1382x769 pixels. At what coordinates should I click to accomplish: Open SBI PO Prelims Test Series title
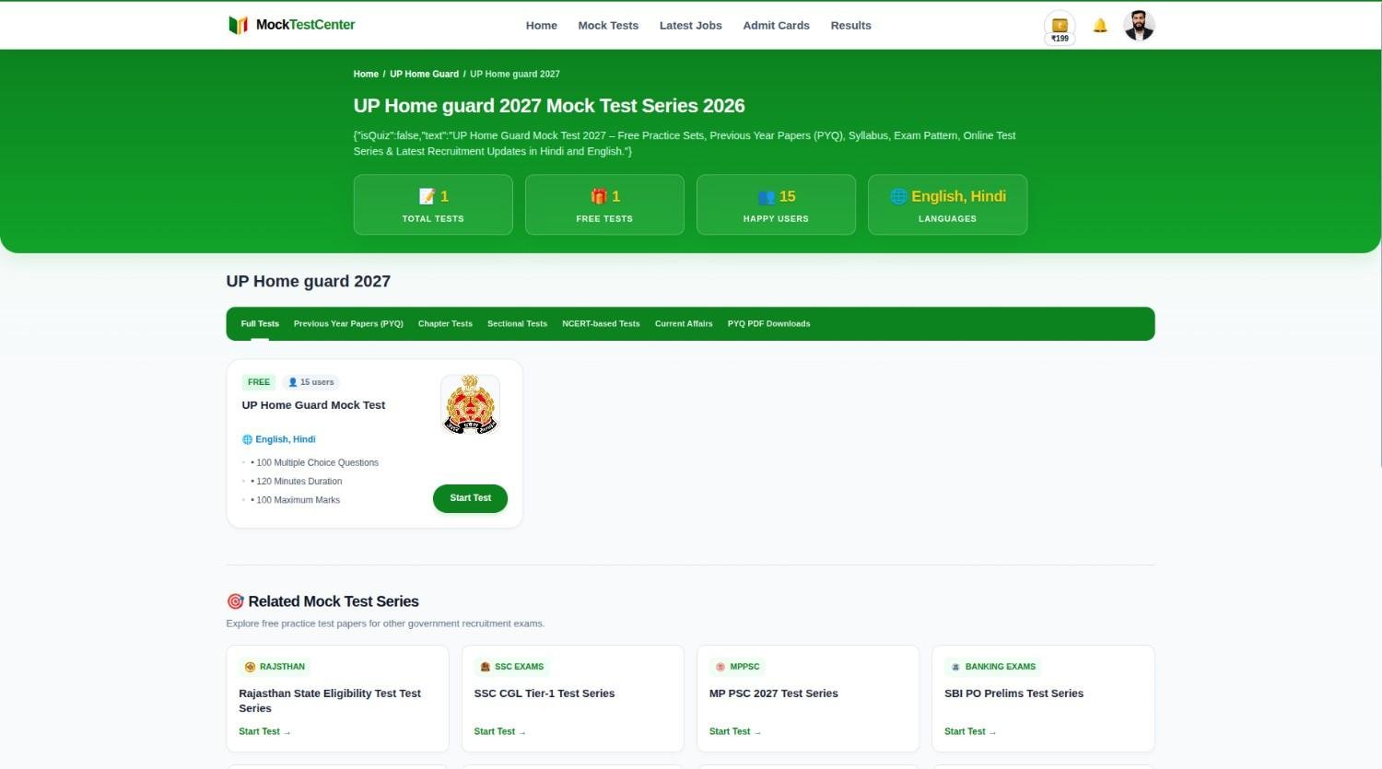pyautogui.click(x=1013, y=693)
